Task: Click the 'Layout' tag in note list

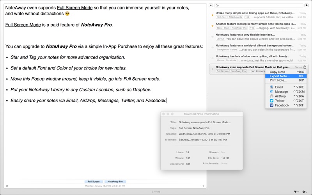Action: (220, 39)
